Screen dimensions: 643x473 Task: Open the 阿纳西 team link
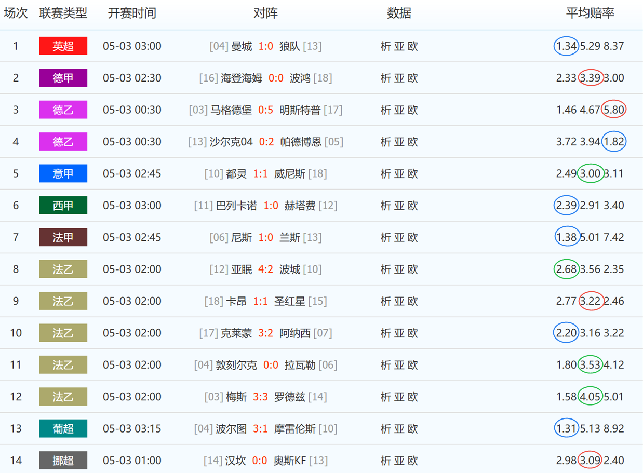coord(295,333)
